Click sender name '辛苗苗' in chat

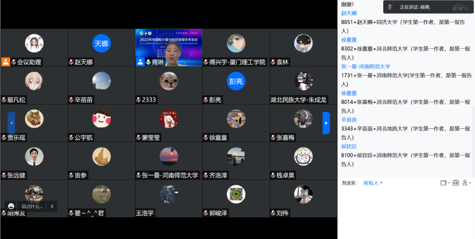349,119
